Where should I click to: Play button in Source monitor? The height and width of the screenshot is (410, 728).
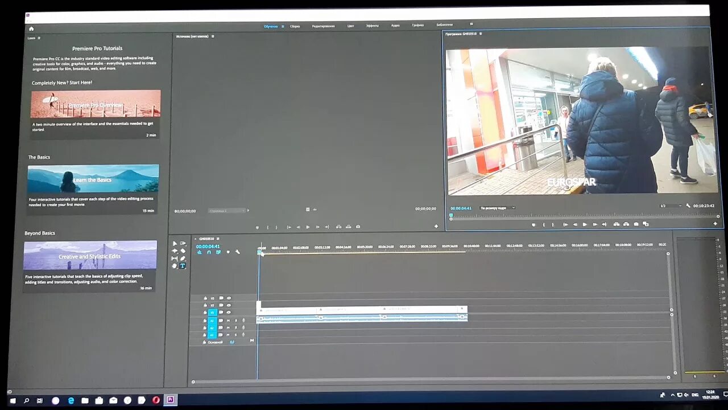[308, 227]
